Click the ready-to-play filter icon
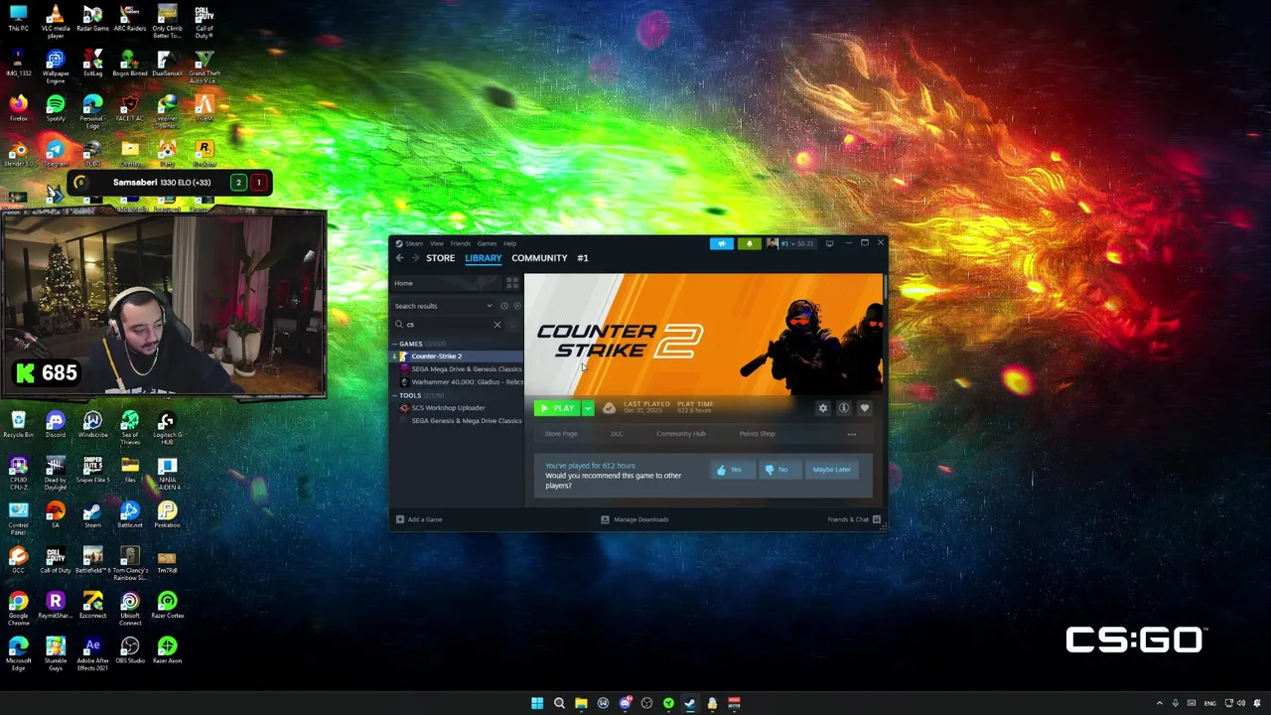1271x715 pixels. (516, 306)
